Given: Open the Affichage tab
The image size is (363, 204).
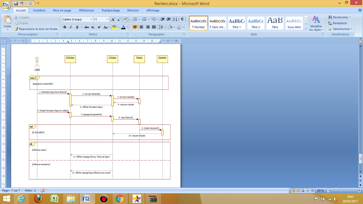Looking at the screenshot, I should click(x=153, y=10).
